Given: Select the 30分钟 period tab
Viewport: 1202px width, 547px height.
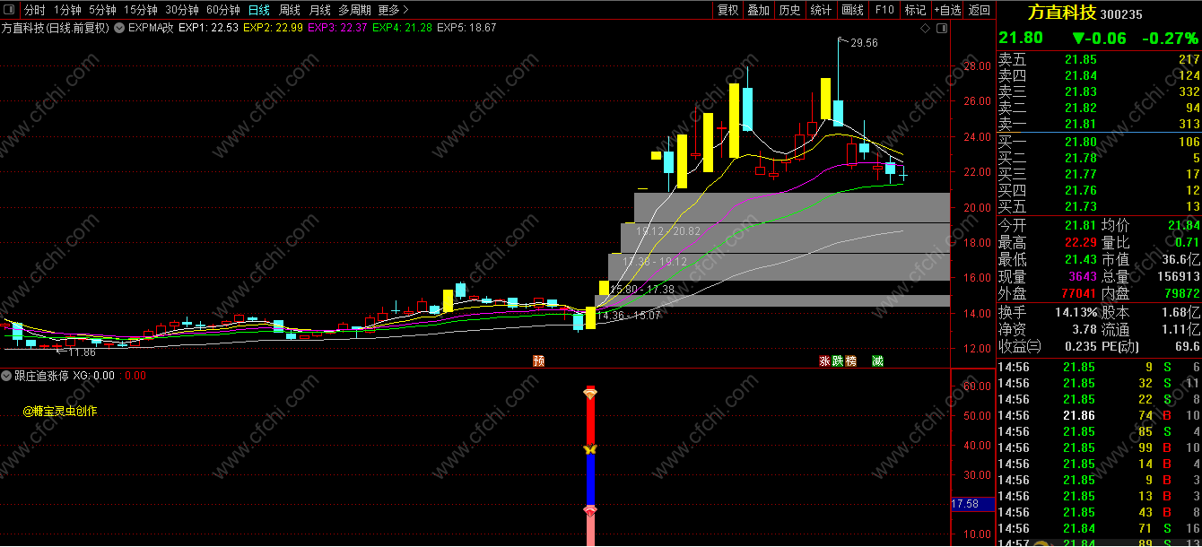Looking at the screenshot, I should [182, 10].
